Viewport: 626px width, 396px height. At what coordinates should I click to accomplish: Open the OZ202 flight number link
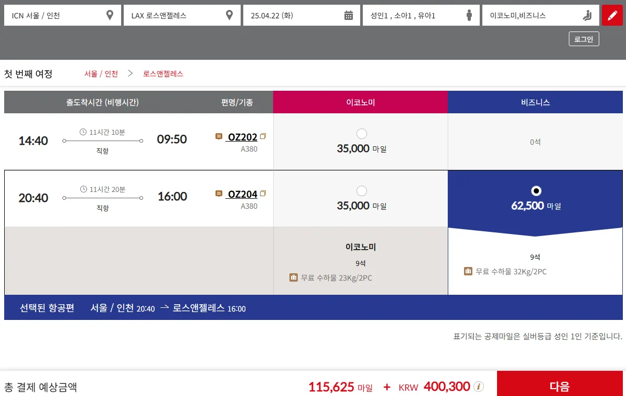[242, 137]
